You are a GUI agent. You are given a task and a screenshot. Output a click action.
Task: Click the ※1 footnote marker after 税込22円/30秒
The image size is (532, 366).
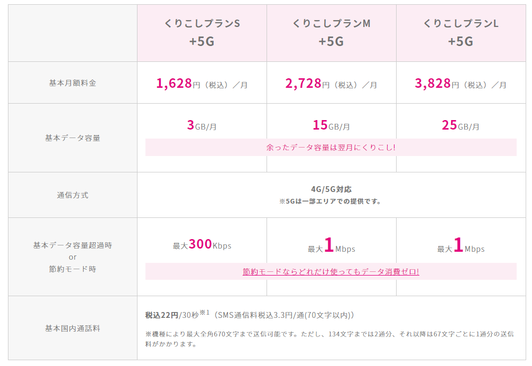[204, 313]
